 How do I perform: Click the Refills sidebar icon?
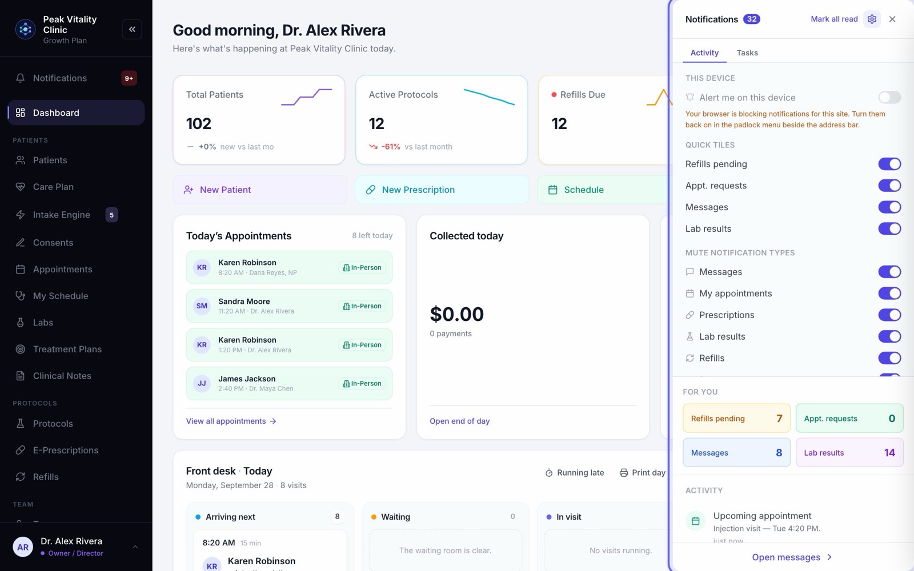coord(21,477)
